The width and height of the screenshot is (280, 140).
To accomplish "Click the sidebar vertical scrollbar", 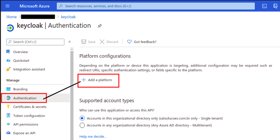I will point(72,95).
